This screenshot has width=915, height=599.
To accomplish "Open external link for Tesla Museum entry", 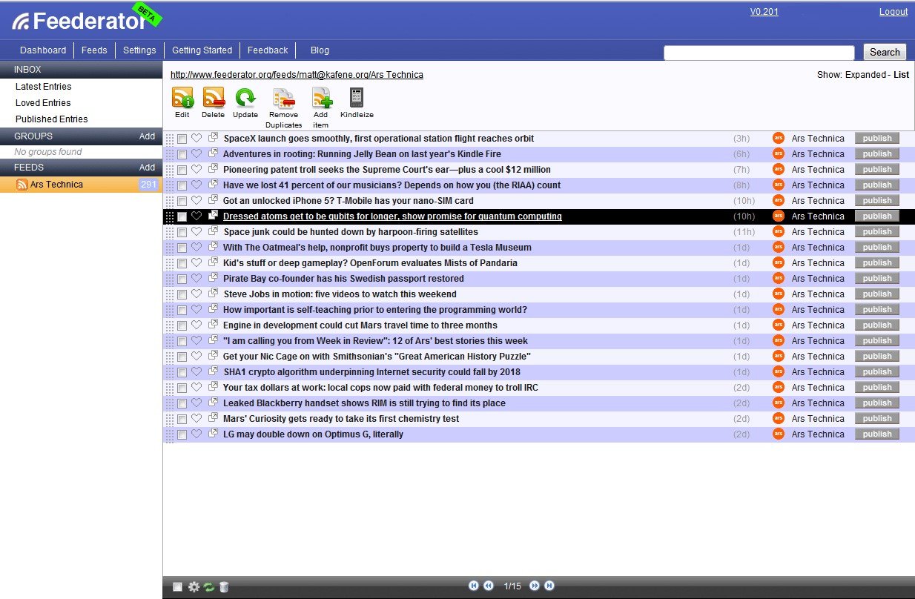I will click(213, 247).
